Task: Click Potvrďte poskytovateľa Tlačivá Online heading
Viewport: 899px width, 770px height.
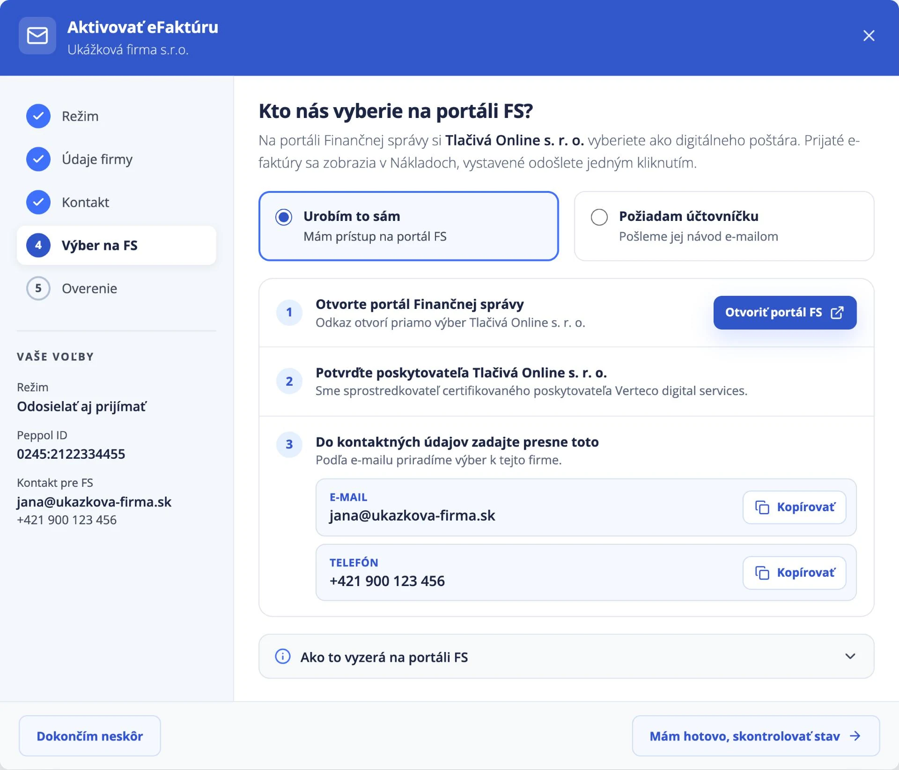Action: click(461, 373)
